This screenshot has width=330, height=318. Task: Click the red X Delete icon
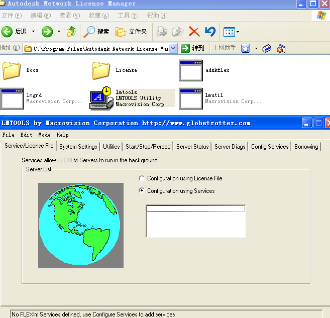pos(194,32)
